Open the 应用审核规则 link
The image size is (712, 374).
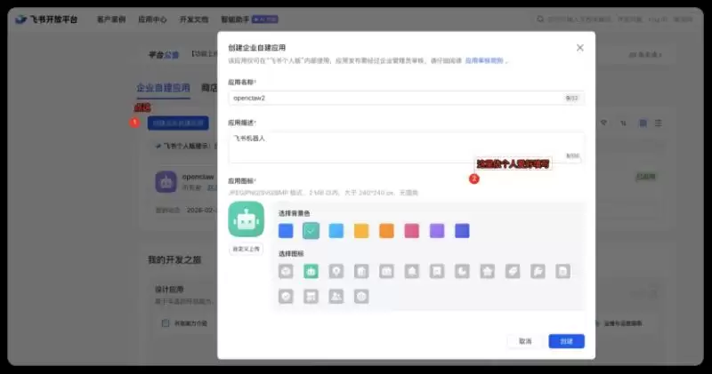tap(484, 60)
